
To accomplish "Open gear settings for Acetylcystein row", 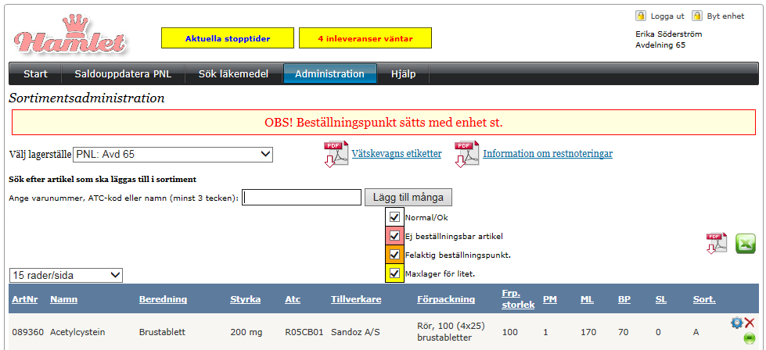I will click(736, 322).
